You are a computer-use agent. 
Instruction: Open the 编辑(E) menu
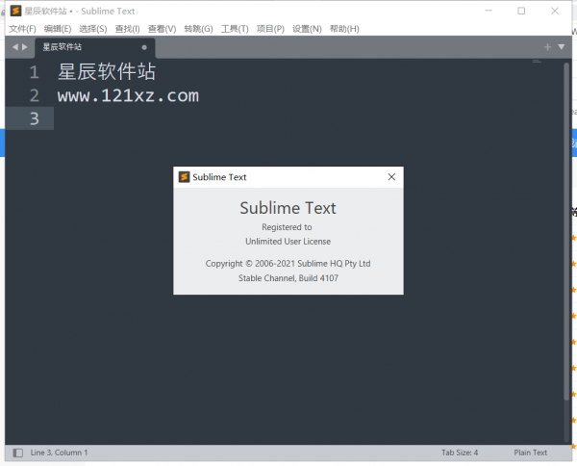[58, 29]
